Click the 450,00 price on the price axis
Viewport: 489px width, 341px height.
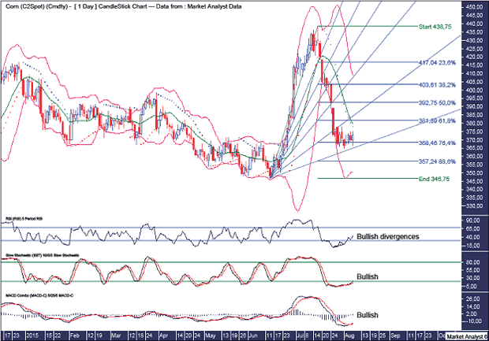pos(475,7)
